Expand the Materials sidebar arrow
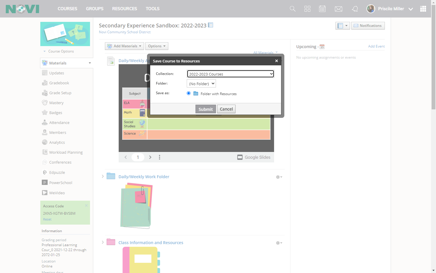 90,63
